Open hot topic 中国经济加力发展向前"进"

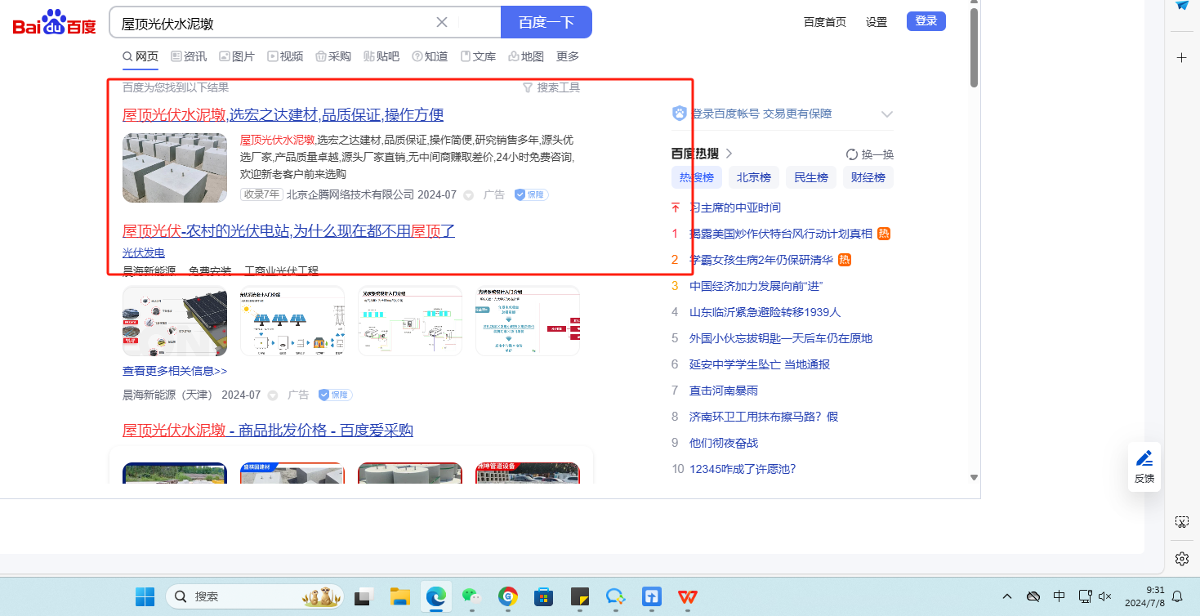(x=756, y=286)
